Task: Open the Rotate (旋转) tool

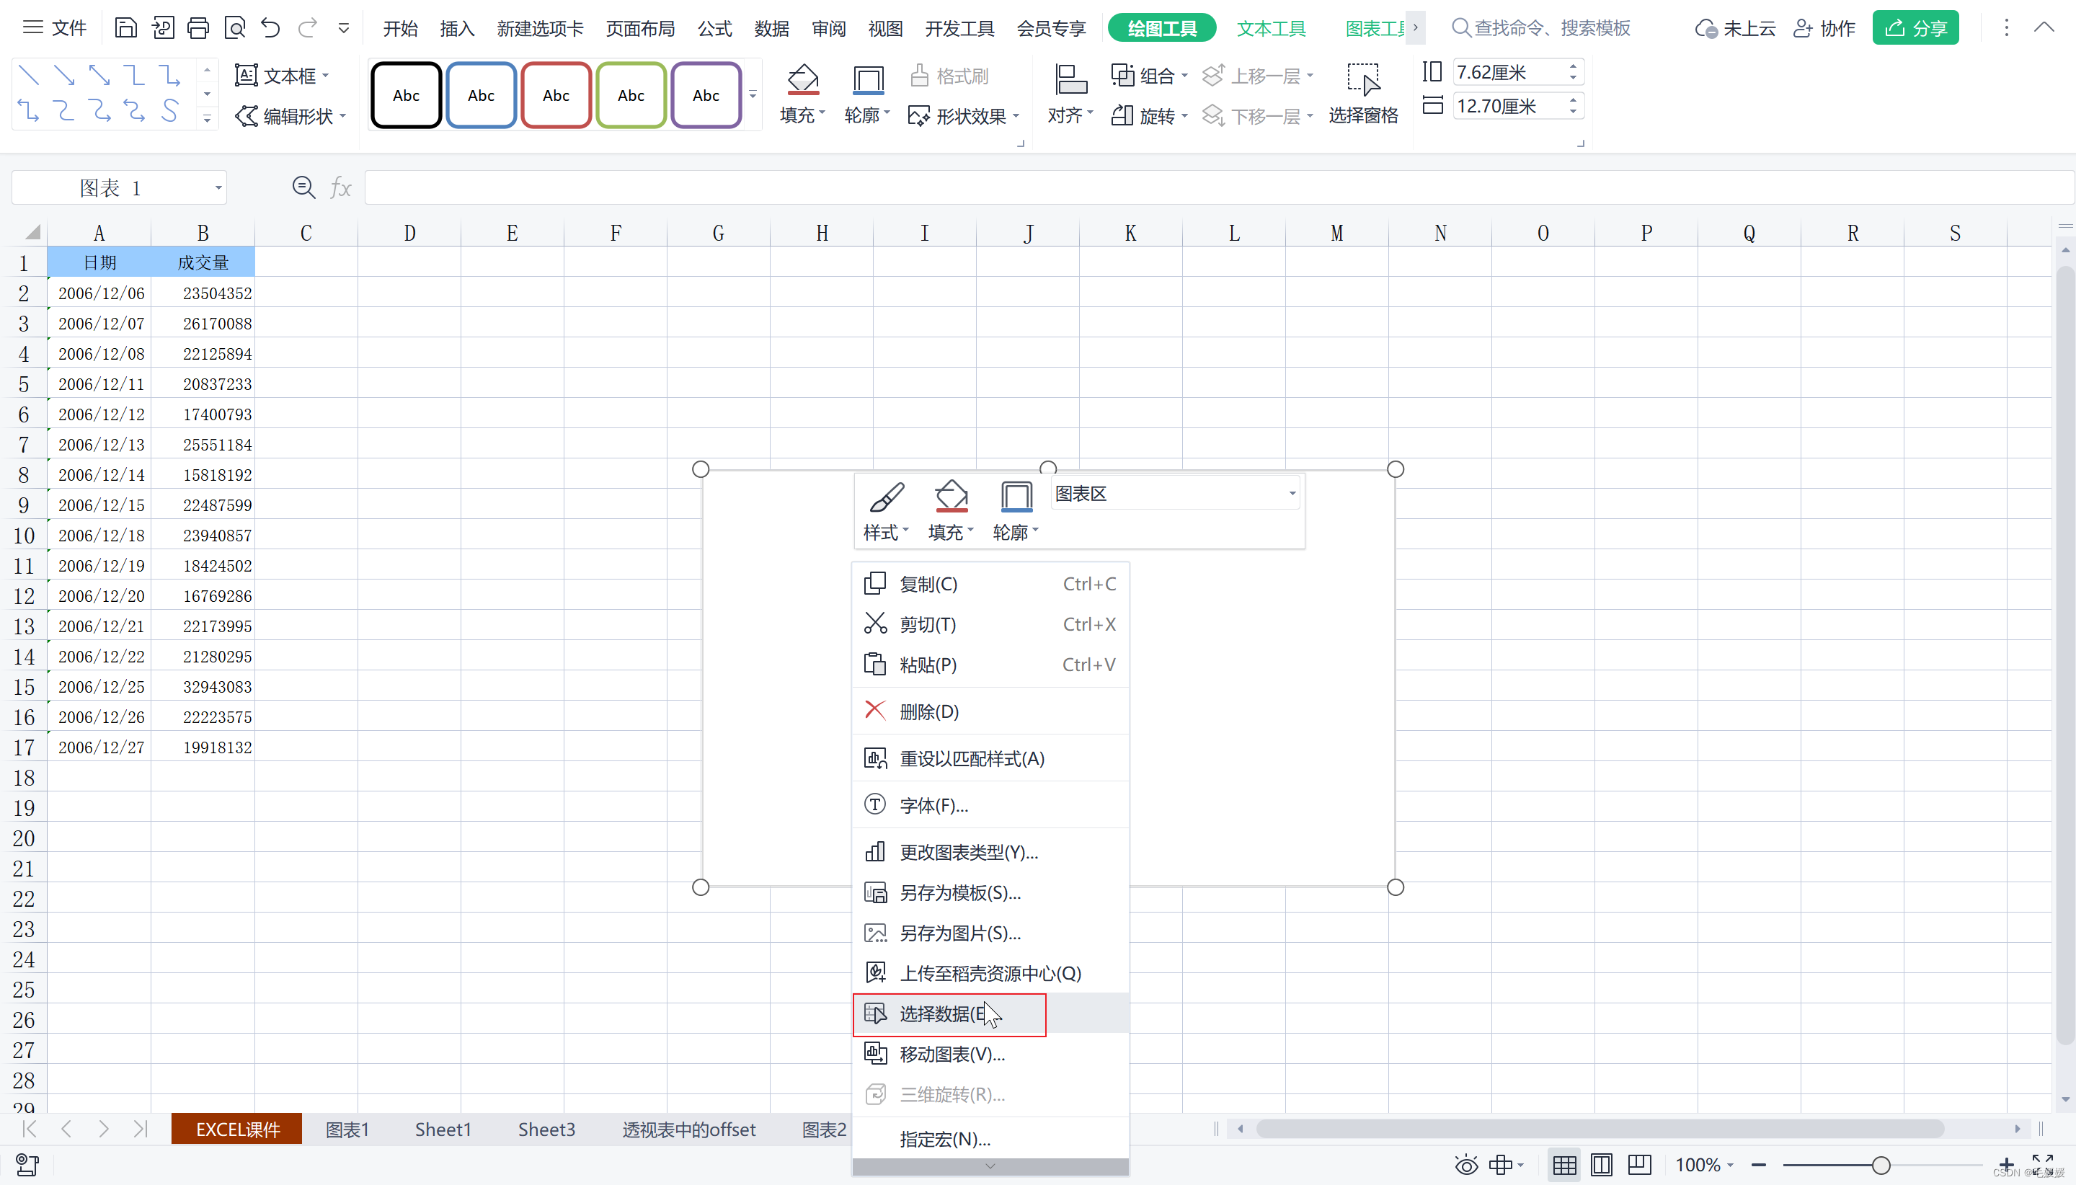Action: 1149,116
